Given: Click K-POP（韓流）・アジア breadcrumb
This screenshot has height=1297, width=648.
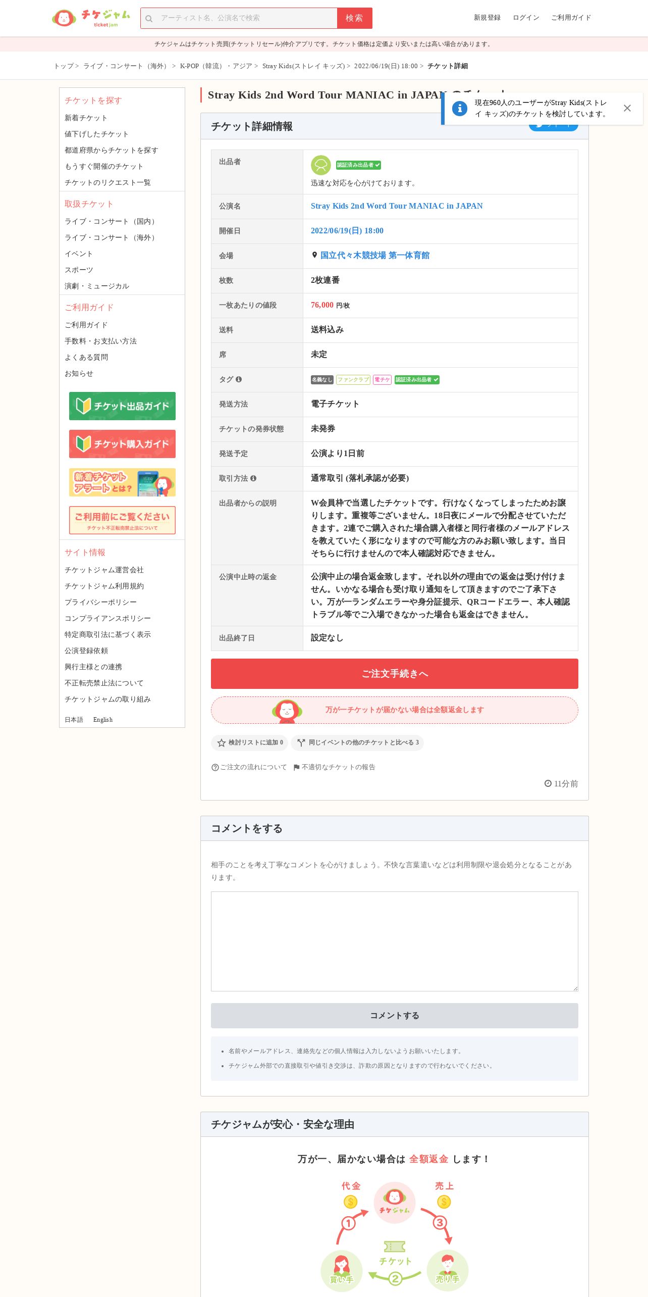Looking at the screenshot, I should (x=215, y=66).
